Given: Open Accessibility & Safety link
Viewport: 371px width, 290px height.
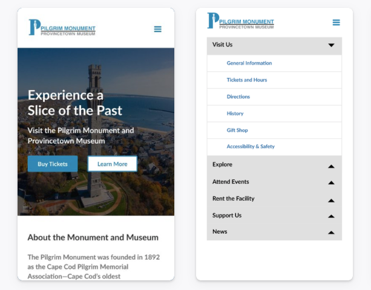Looking at the screenshot, I should click(251, 146).
